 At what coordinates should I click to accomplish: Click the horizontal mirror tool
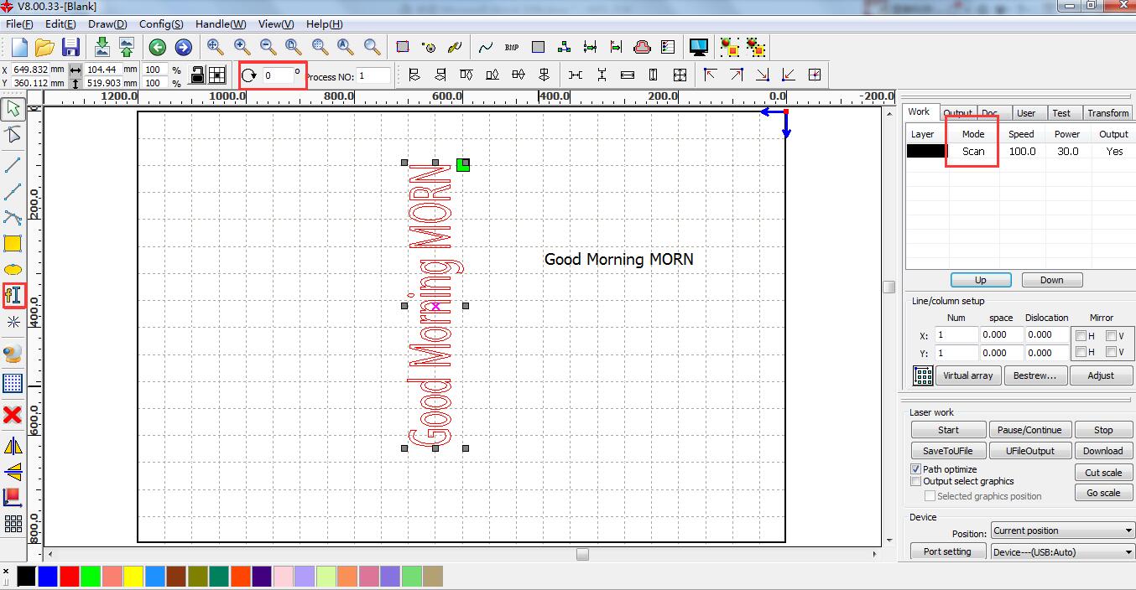click(13, 446)
